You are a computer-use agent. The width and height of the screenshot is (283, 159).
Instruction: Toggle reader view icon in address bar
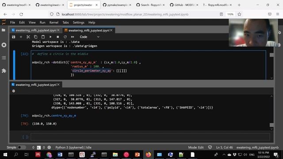(221, 14)
